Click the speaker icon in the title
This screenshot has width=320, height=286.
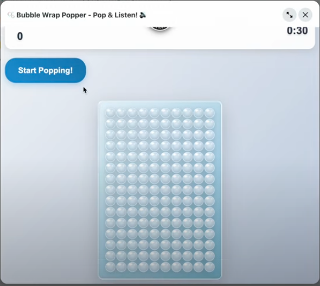tap(143, 15)
